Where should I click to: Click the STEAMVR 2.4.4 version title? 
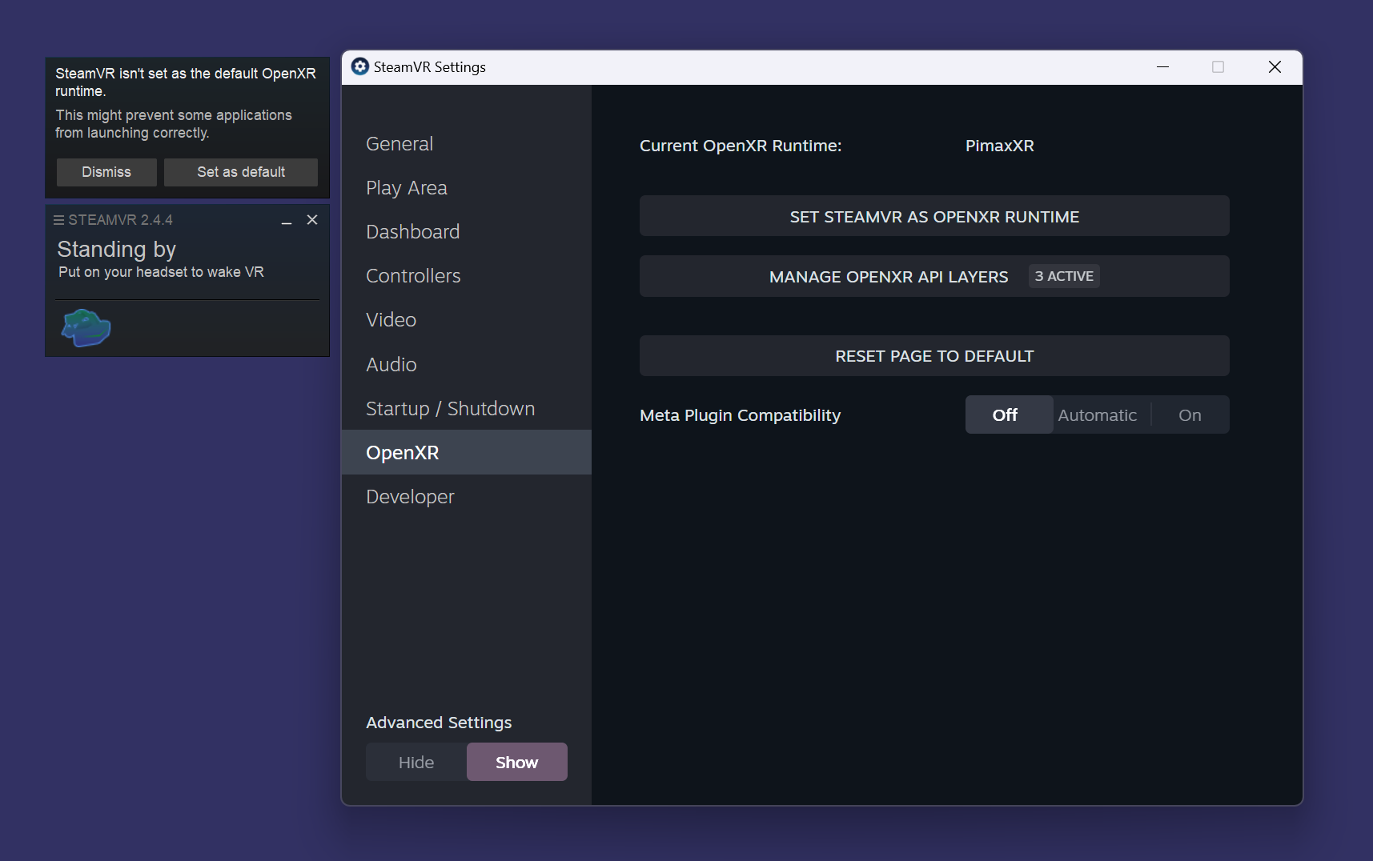click(120, 220)
